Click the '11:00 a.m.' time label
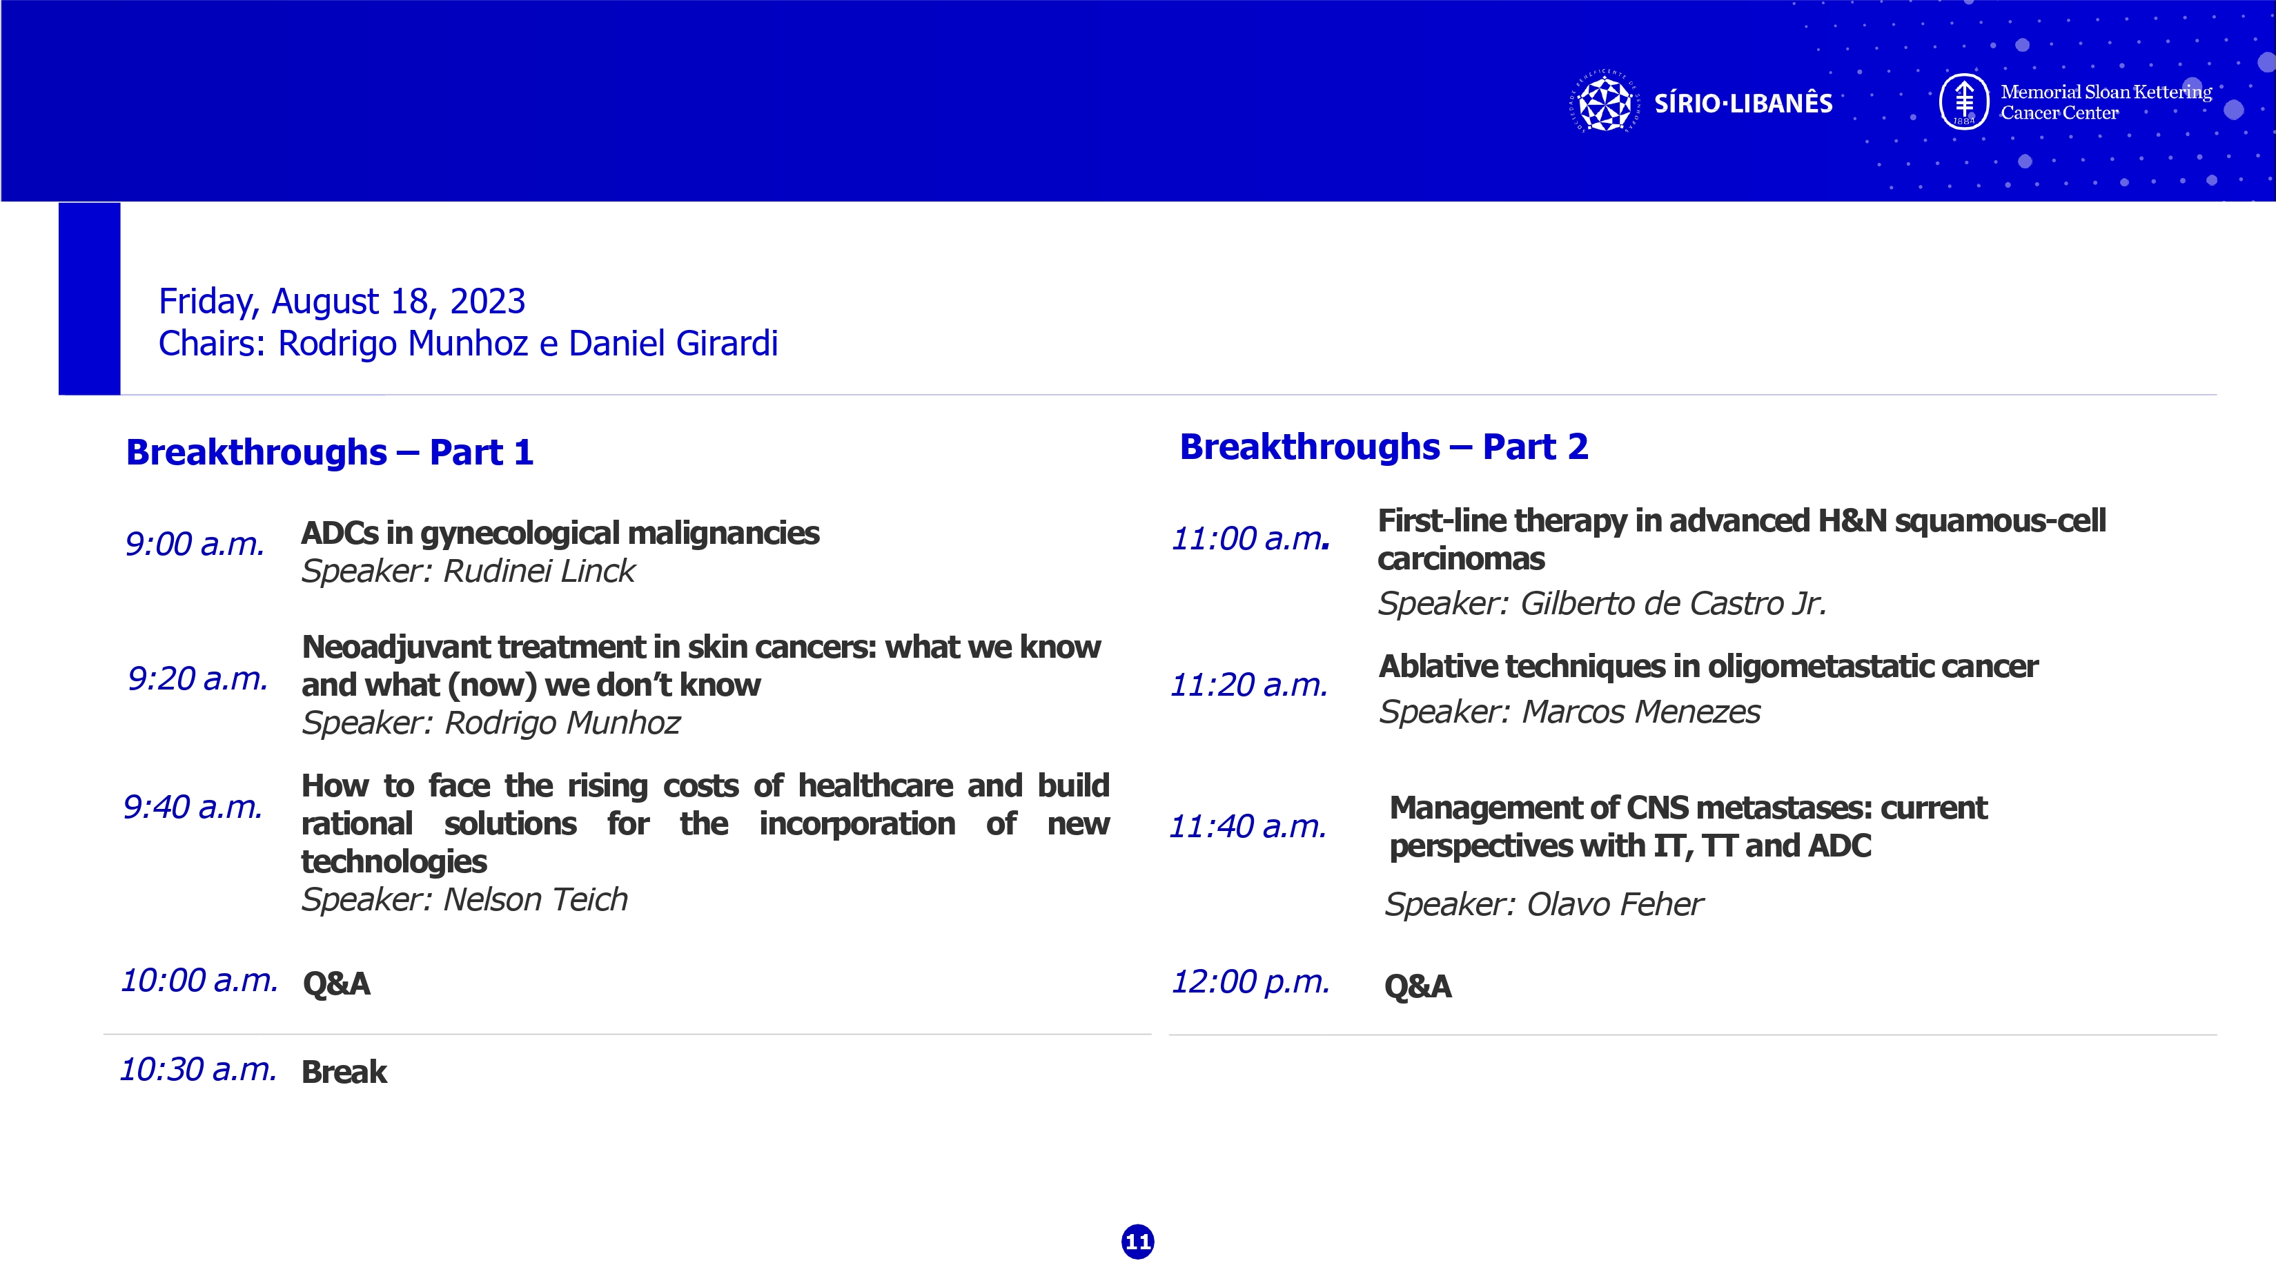This screenshot has width=2276, height=1281. [1250, 538]
